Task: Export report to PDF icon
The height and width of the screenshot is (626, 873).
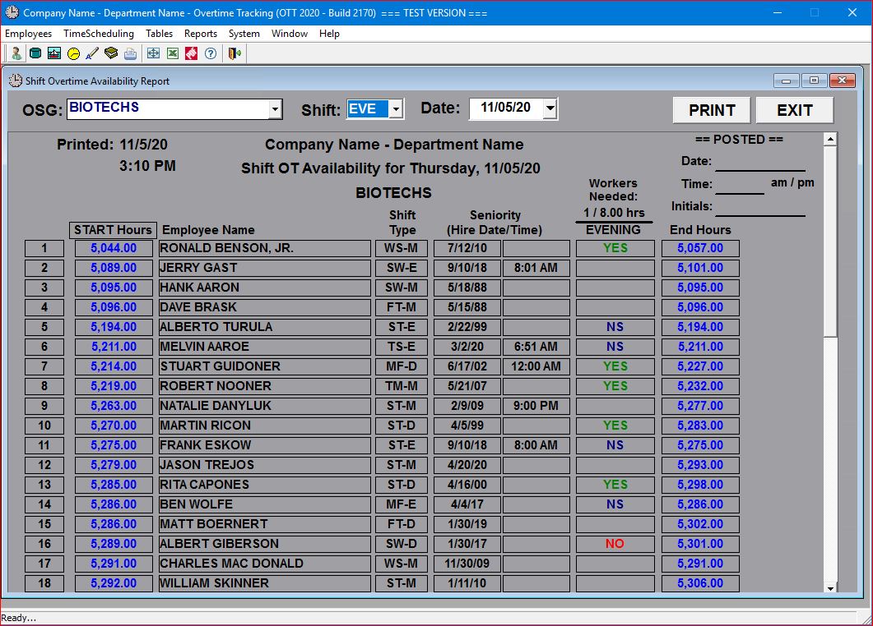Action: 191,53
